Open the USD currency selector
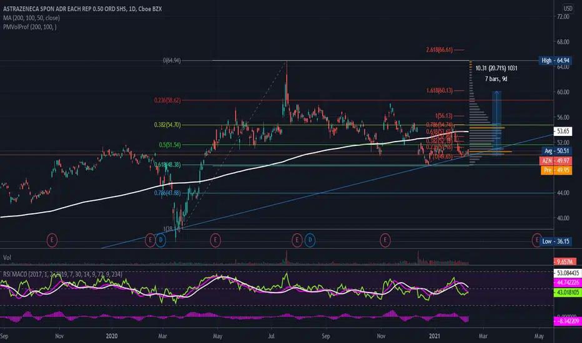This screenshot has width=582, height=343. tap(568, 8)
